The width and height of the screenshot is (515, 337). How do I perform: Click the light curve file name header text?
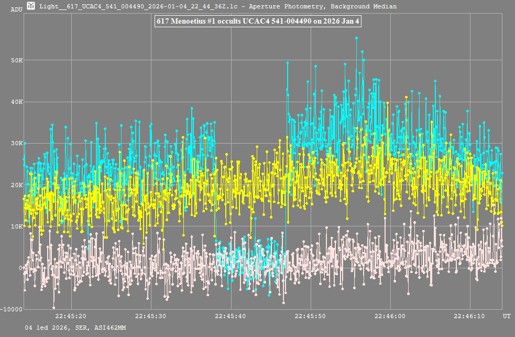(x=217, y=6)
